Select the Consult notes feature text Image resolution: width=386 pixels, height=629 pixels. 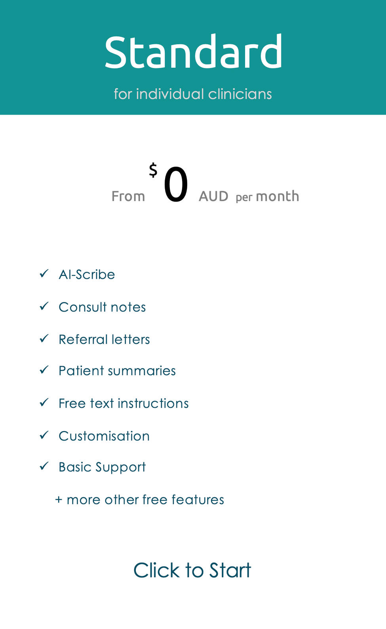tap(102, 307)
